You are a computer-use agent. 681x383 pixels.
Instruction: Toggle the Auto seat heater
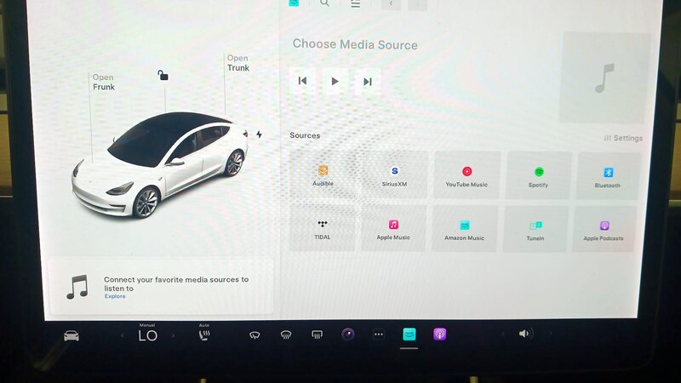tap(204, 334)
